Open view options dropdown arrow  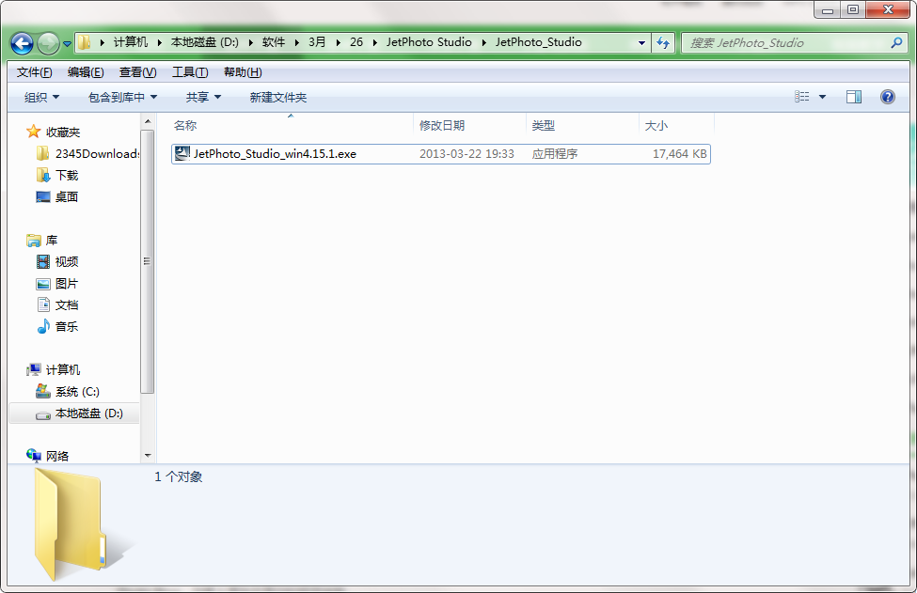[822, 97]
